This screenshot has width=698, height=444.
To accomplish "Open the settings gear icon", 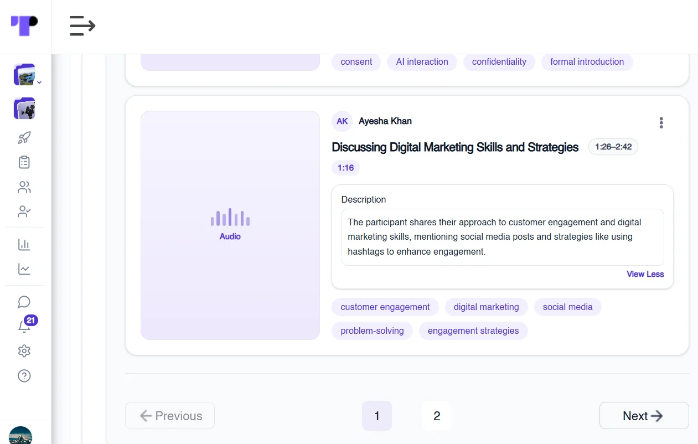I will pos(24,351).
